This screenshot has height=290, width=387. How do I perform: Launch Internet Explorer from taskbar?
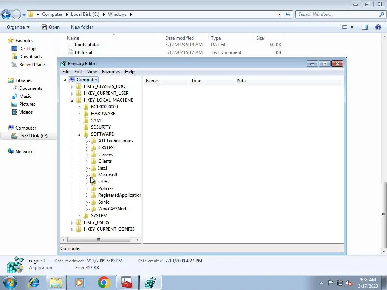[x=34, y=282]
